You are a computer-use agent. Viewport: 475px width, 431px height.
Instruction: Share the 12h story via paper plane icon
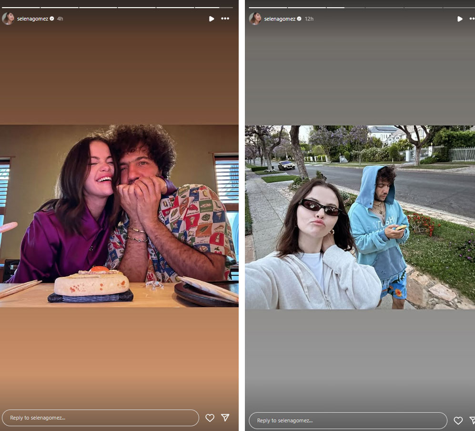click(472, 420)
